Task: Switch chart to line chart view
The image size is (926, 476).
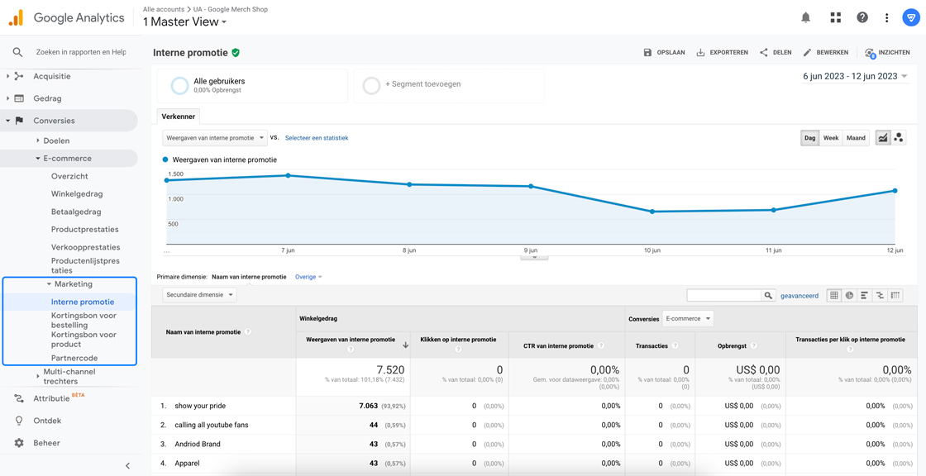Action: 883,138
